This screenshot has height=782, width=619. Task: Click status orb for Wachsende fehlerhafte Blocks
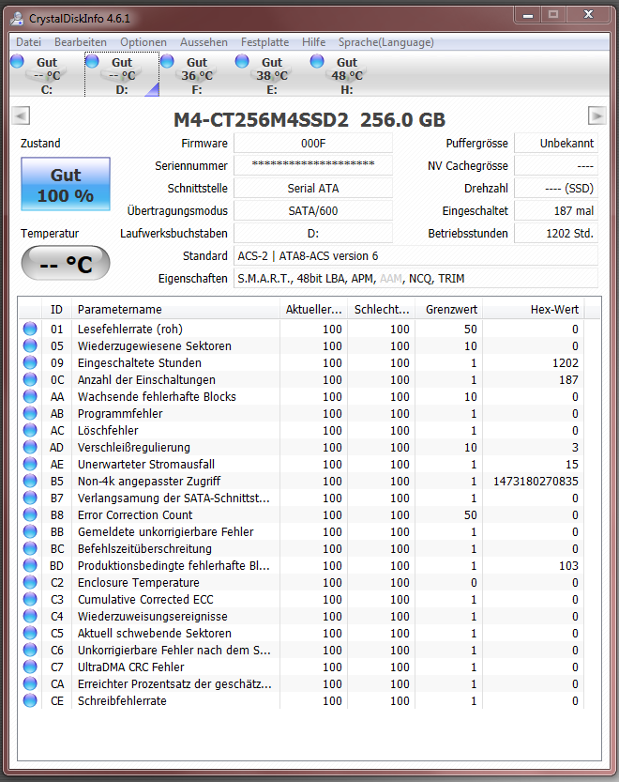(30, 396)
